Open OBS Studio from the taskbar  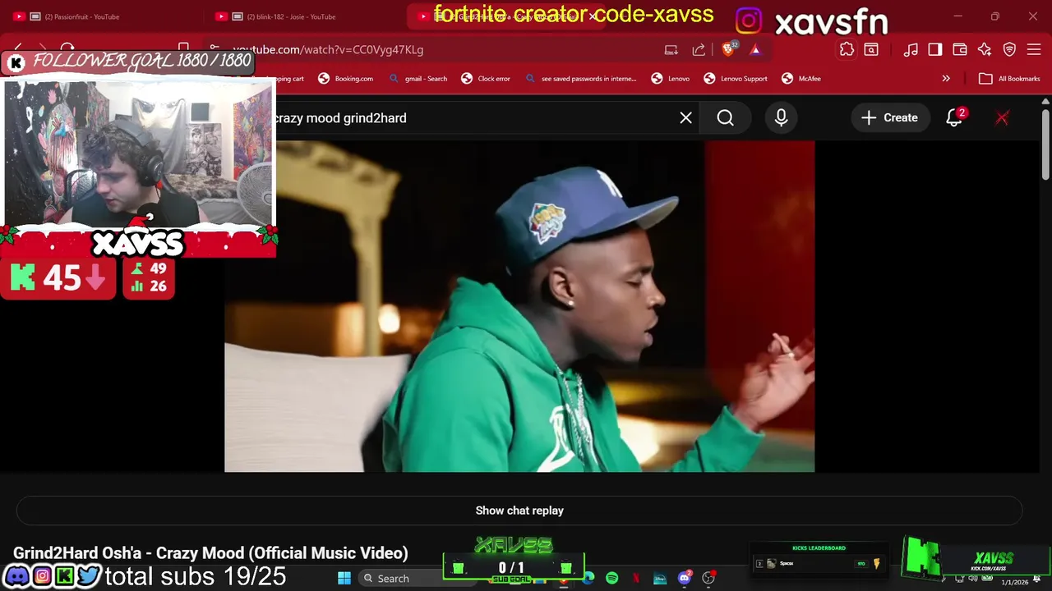708,578
